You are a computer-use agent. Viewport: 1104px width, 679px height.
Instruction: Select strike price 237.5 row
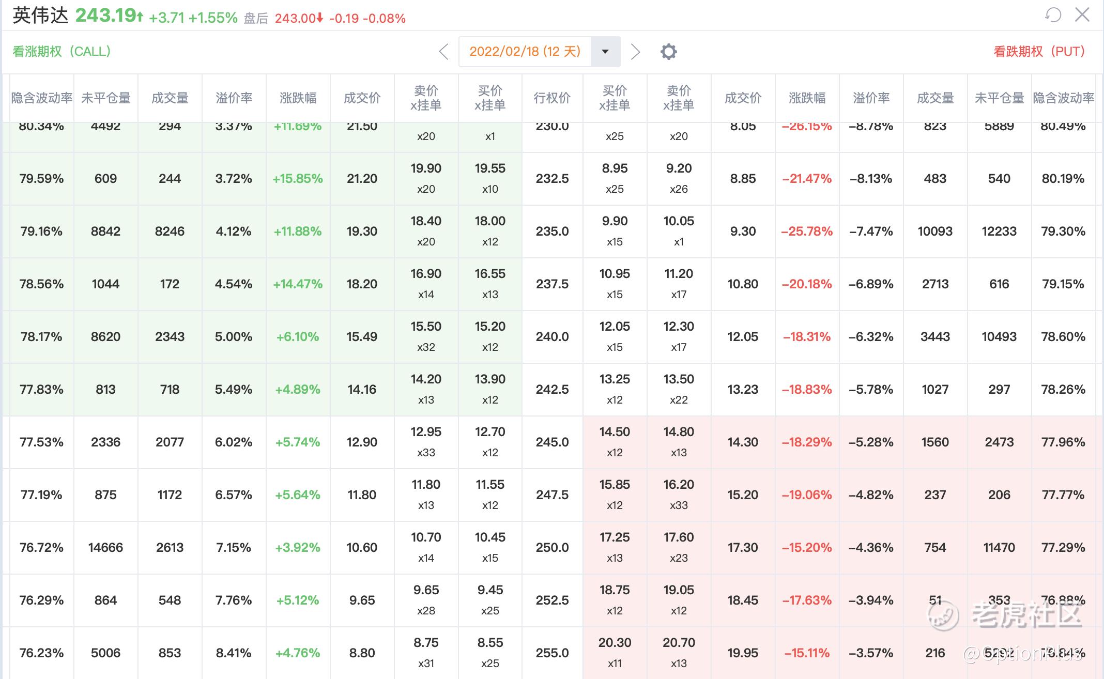click(552, 284)
